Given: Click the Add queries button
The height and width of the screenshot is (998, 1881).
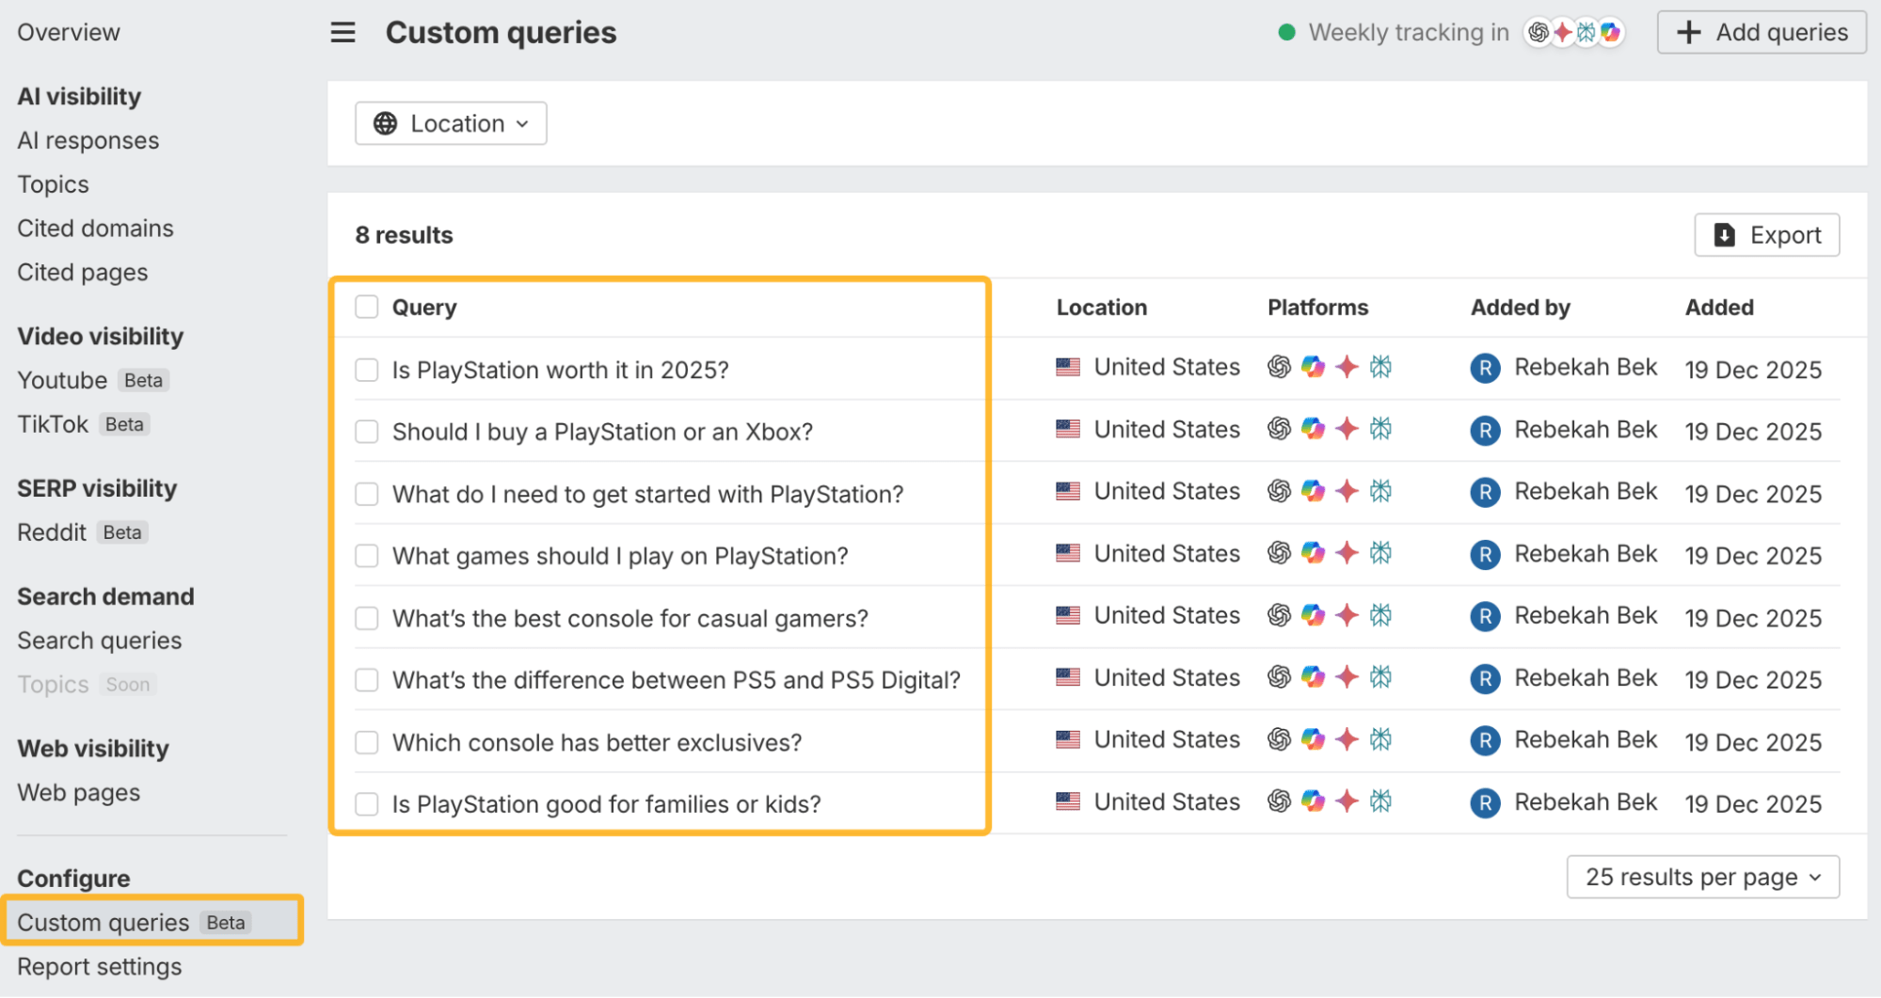Looking at the screenshot, I should click(1761, 33).
